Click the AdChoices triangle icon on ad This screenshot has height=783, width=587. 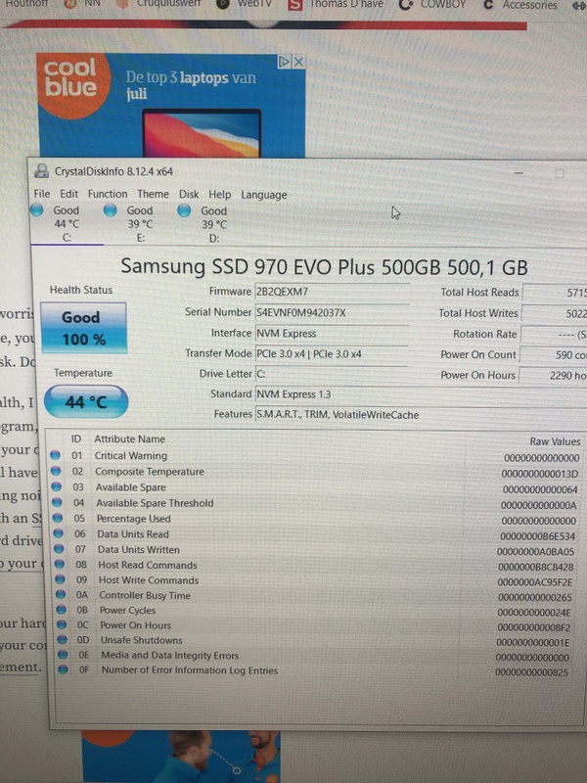point(284,62)
